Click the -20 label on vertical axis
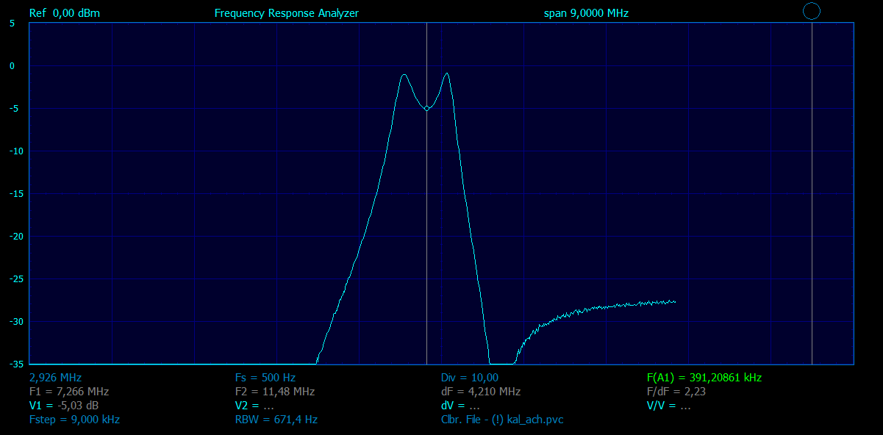 point(15,237)
